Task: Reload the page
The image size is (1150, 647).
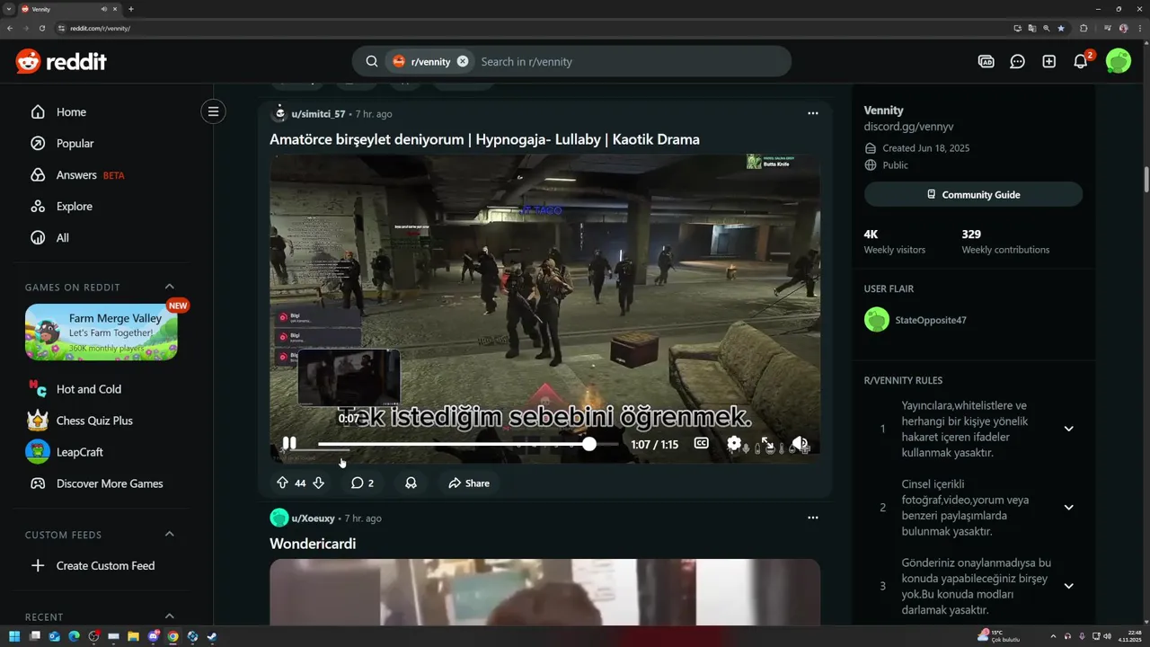Action: [41, 28]
